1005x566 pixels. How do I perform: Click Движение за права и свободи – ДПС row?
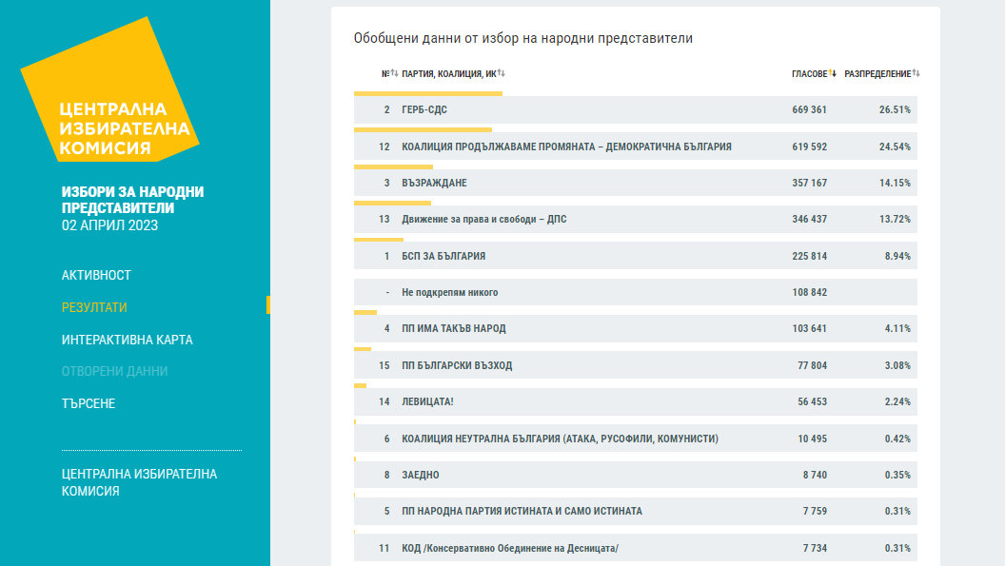(x=635, y=220)
